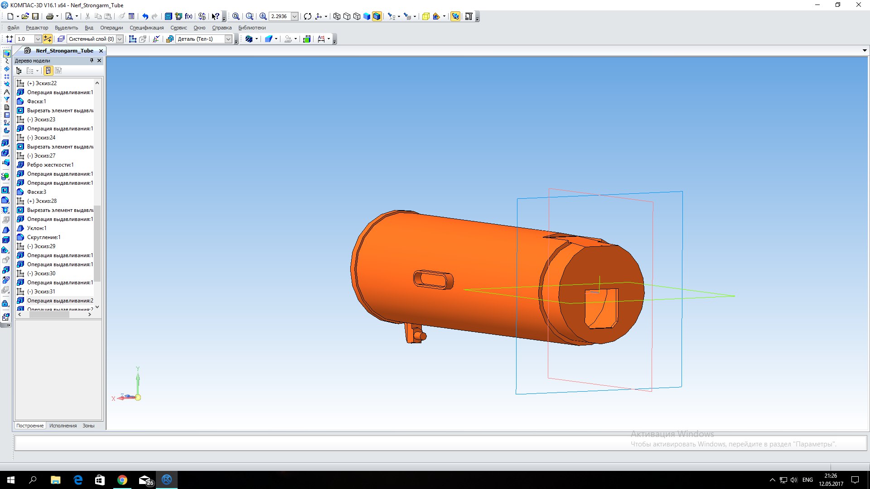870x489 pixels.
Task: Open print preview from the toolbar
Action: coord(69,16)
